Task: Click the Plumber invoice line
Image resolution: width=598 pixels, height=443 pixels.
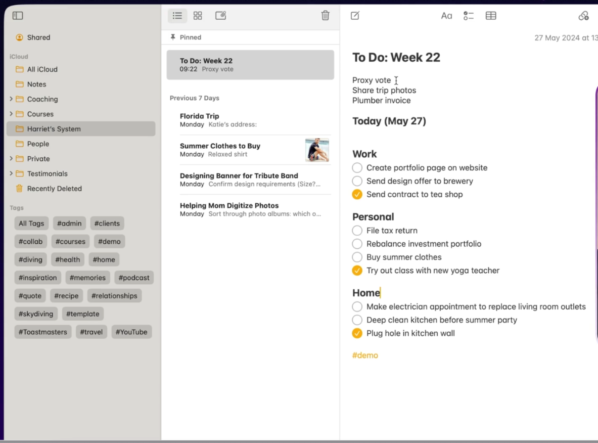Action: [381, 100]
